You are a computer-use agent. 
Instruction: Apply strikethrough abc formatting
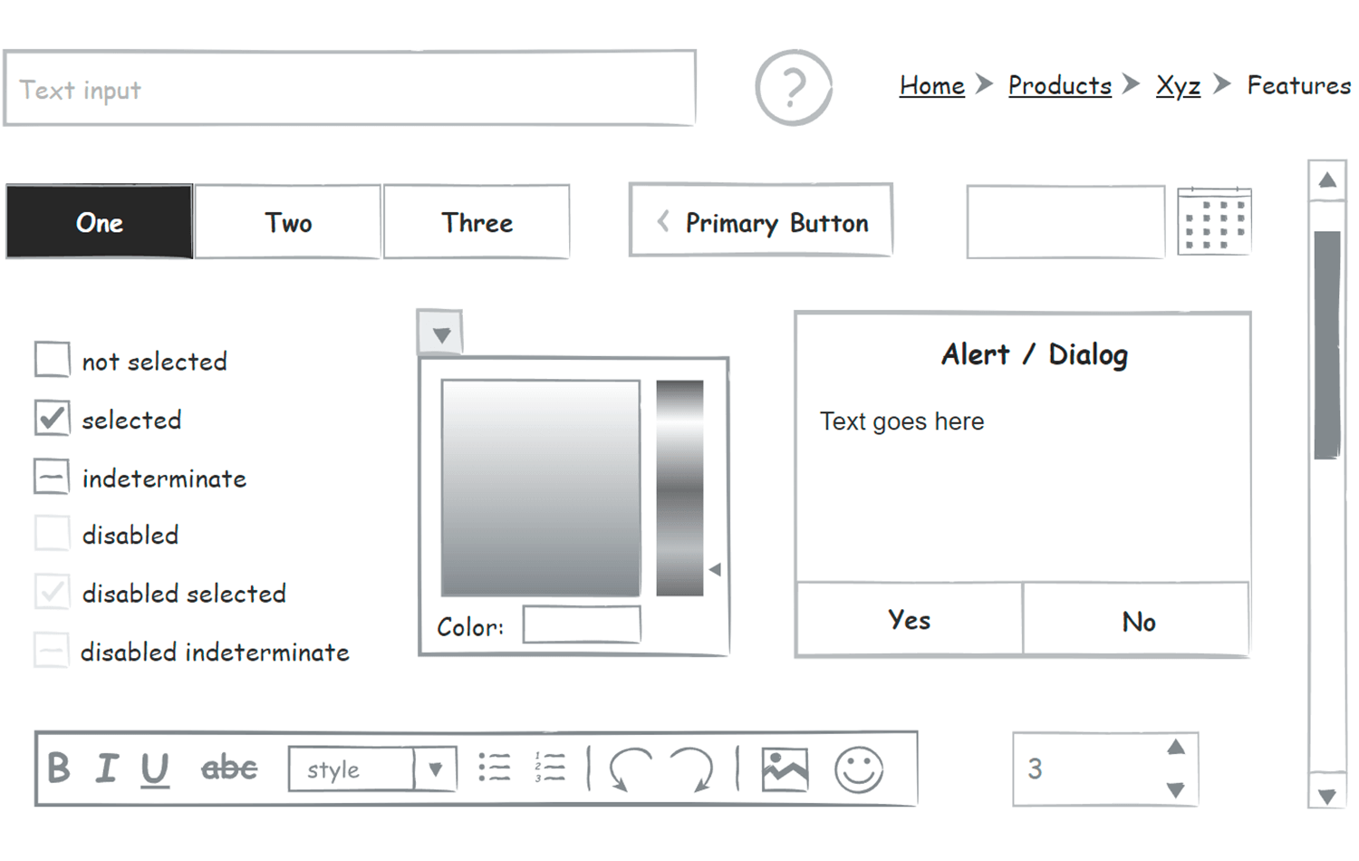(x=229, y=769)
